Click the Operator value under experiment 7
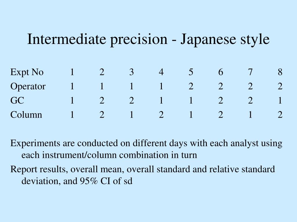 (250, 86)
